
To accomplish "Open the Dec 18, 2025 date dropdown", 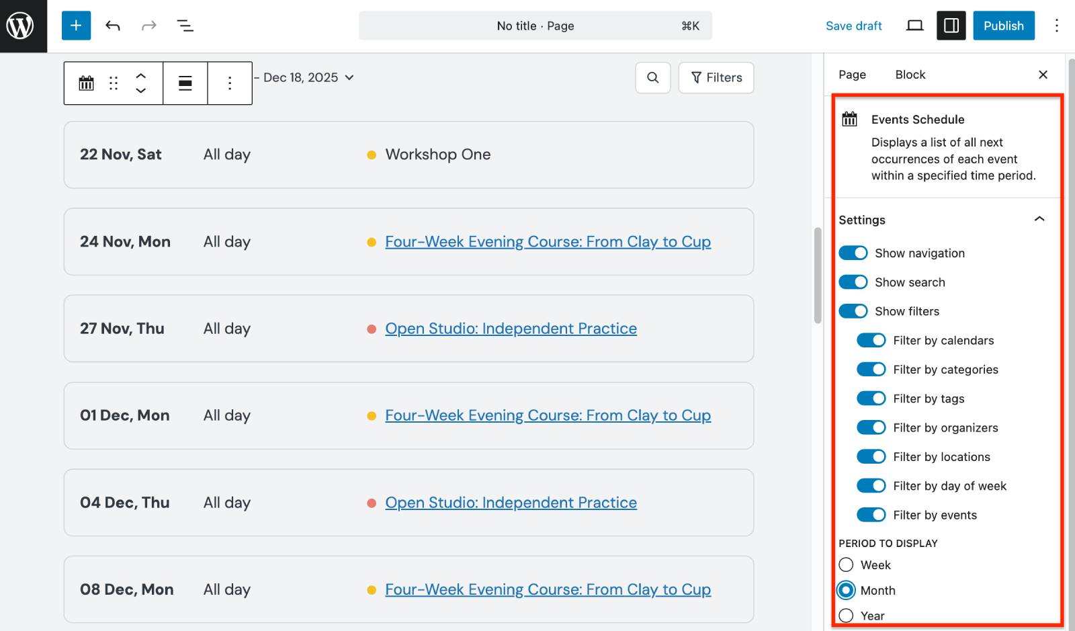I will coord(348,77).
